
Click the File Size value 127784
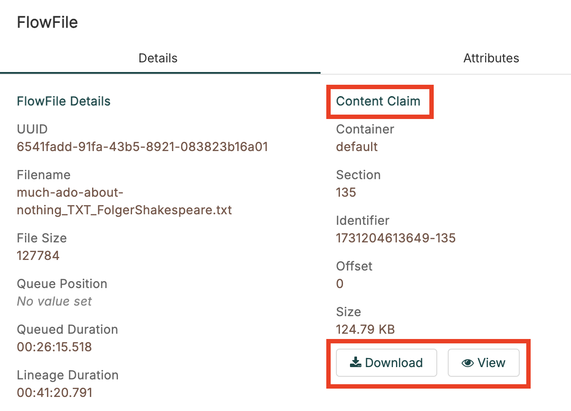click(x=38, y=256)
